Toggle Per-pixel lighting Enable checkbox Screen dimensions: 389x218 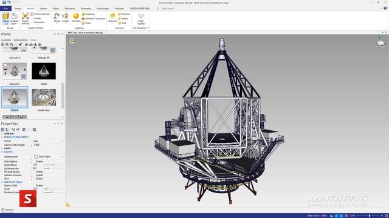pos(35,172)
